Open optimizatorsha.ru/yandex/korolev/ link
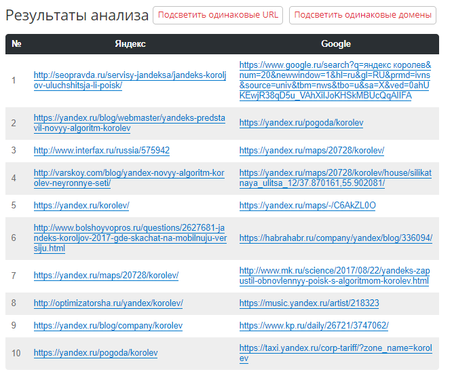The height and width of the screenshot is (374, 452). tap(109, 303)
